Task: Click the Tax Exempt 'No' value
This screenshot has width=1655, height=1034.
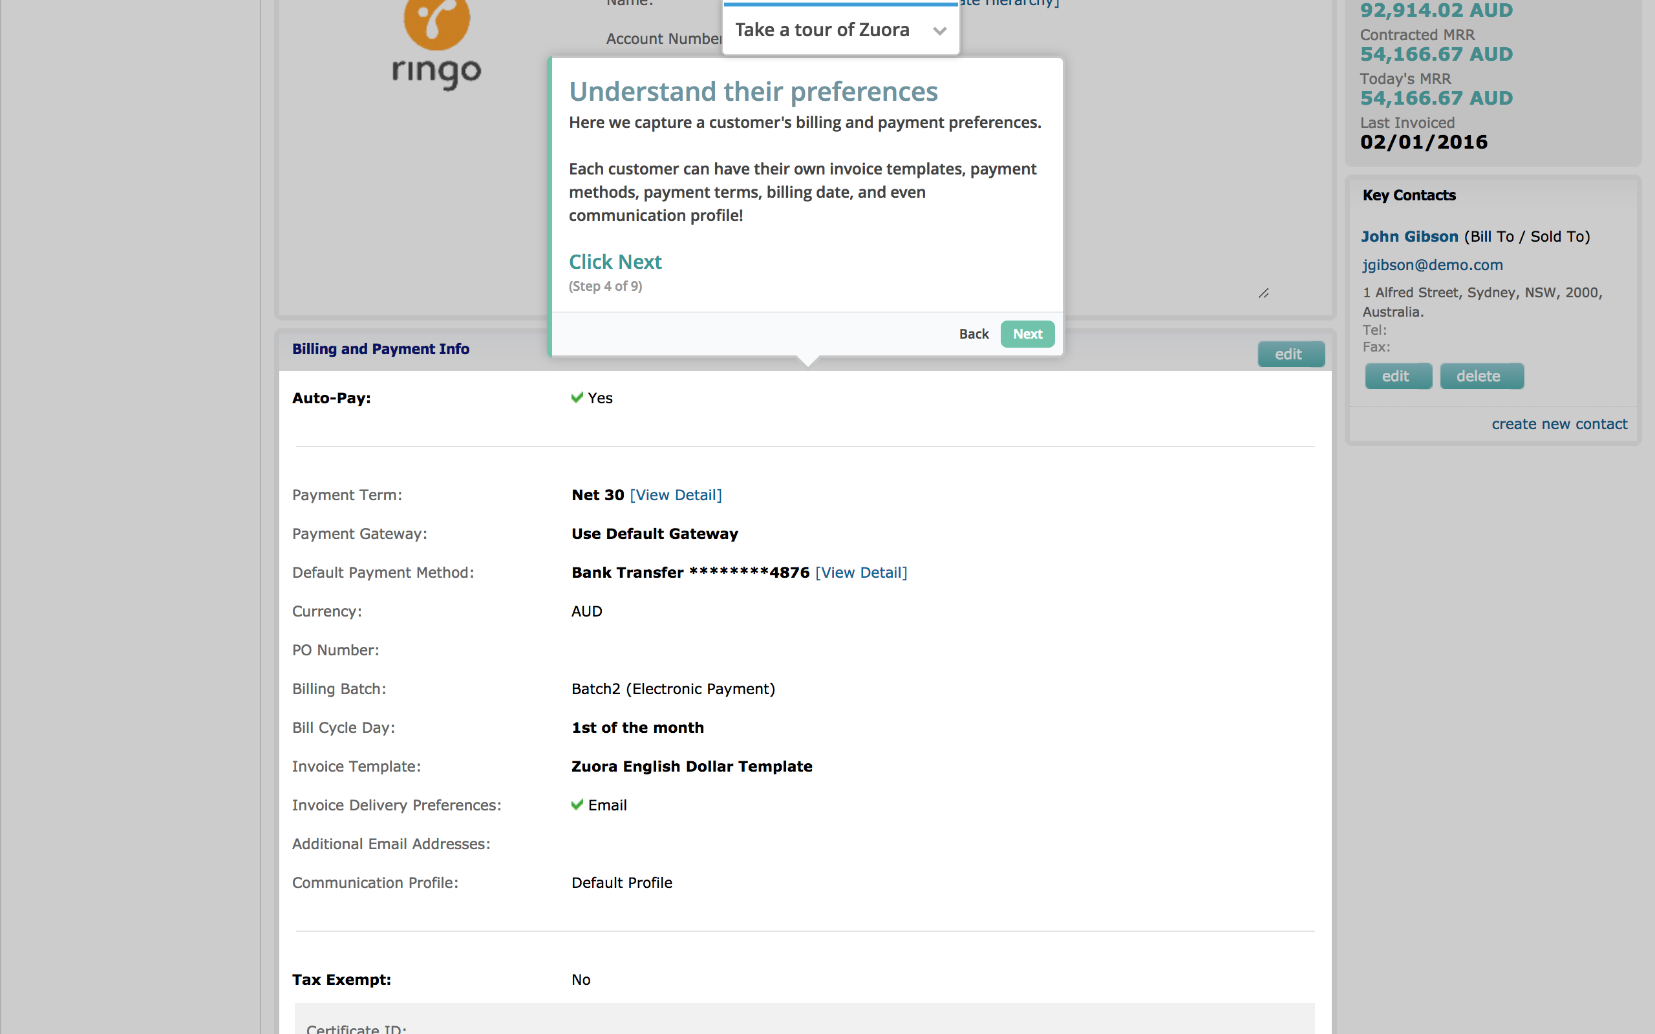Action: (x=581, y=980)
